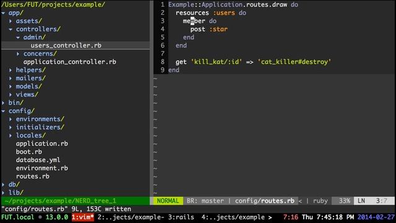The width and height of the screenshot is (396, 223).
Task: Select the app/ folder name
Action: [x=16, y=13]
